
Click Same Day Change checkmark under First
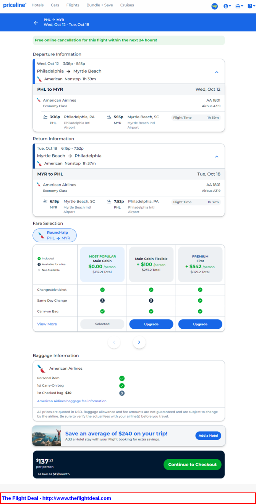coord(200,300)
